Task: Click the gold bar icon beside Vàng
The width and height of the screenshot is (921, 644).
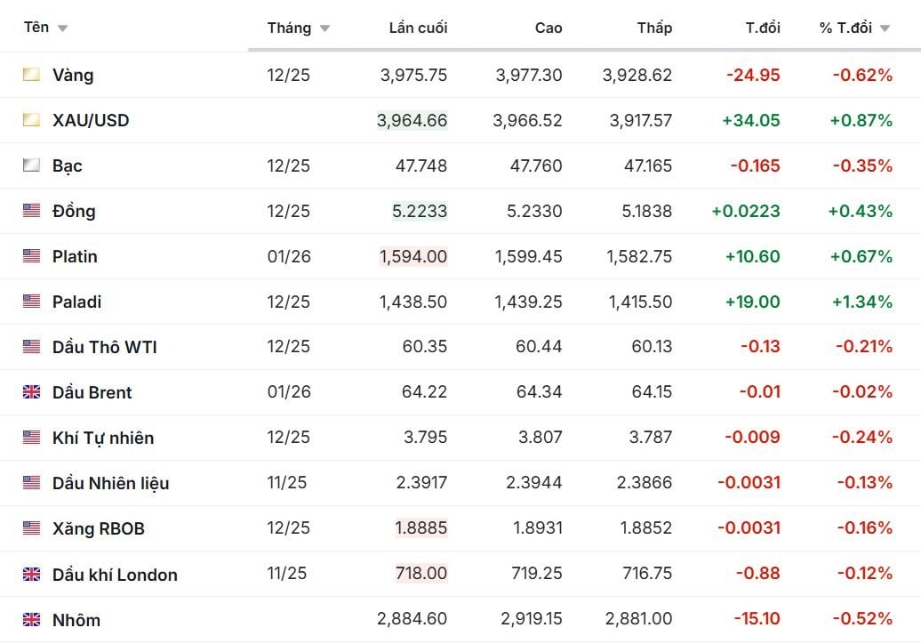Action: 31,75
